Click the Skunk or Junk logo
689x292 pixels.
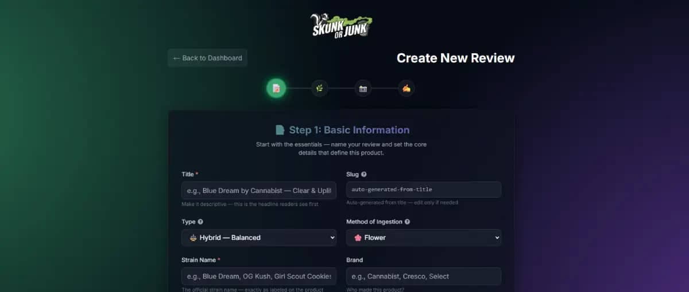pos(342,25)
